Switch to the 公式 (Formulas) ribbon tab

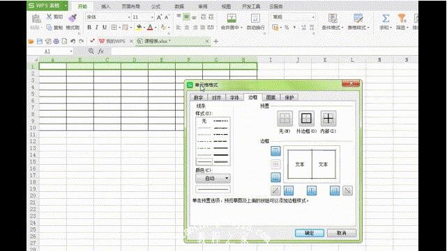coord(156,6)
